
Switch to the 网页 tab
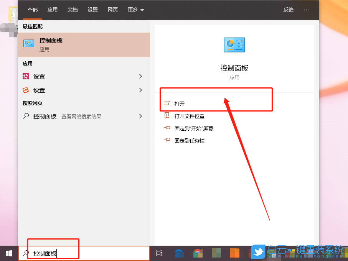112,10
